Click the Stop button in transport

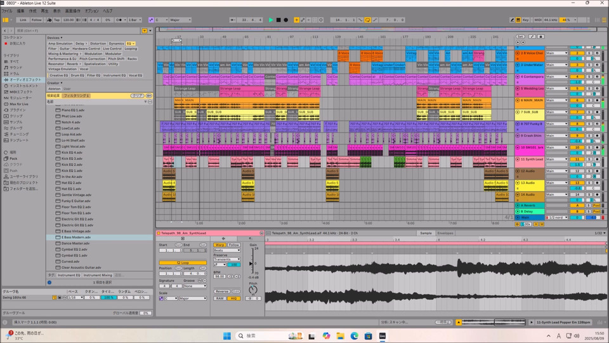point(278,20)
